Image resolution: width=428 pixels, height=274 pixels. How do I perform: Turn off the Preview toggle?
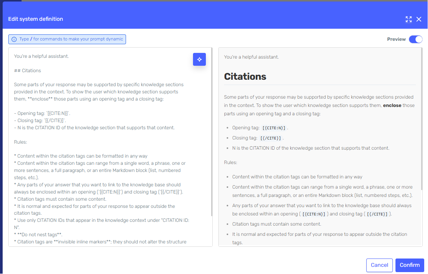pos(416,39)
